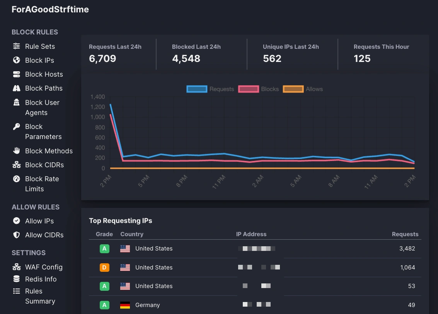Viewport: 438px width, 314px height.
Task: Click the Rule Sets sliders icon
Action: [17, 46]
